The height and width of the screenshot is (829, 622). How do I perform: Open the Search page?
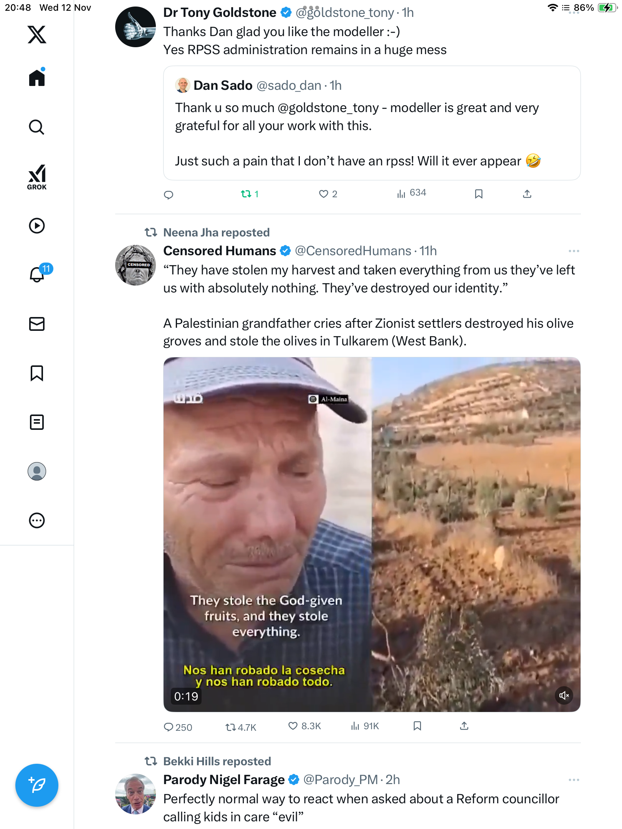pyautogui.click(x=37, y=127)
